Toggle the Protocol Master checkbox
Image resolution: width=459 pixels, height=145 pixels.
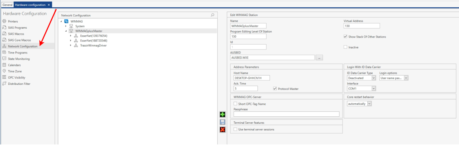click(275, 88)
